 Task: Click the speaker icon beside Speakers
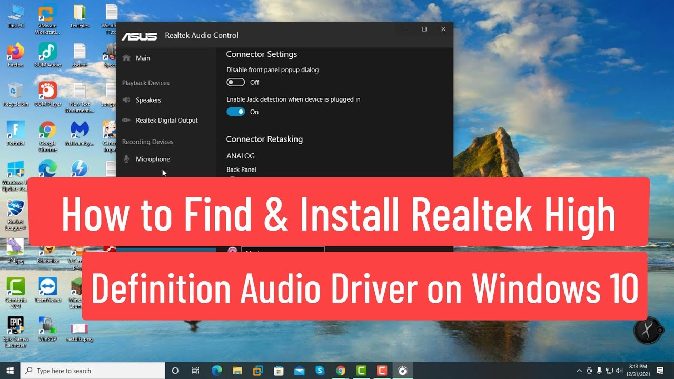[126, 100]
